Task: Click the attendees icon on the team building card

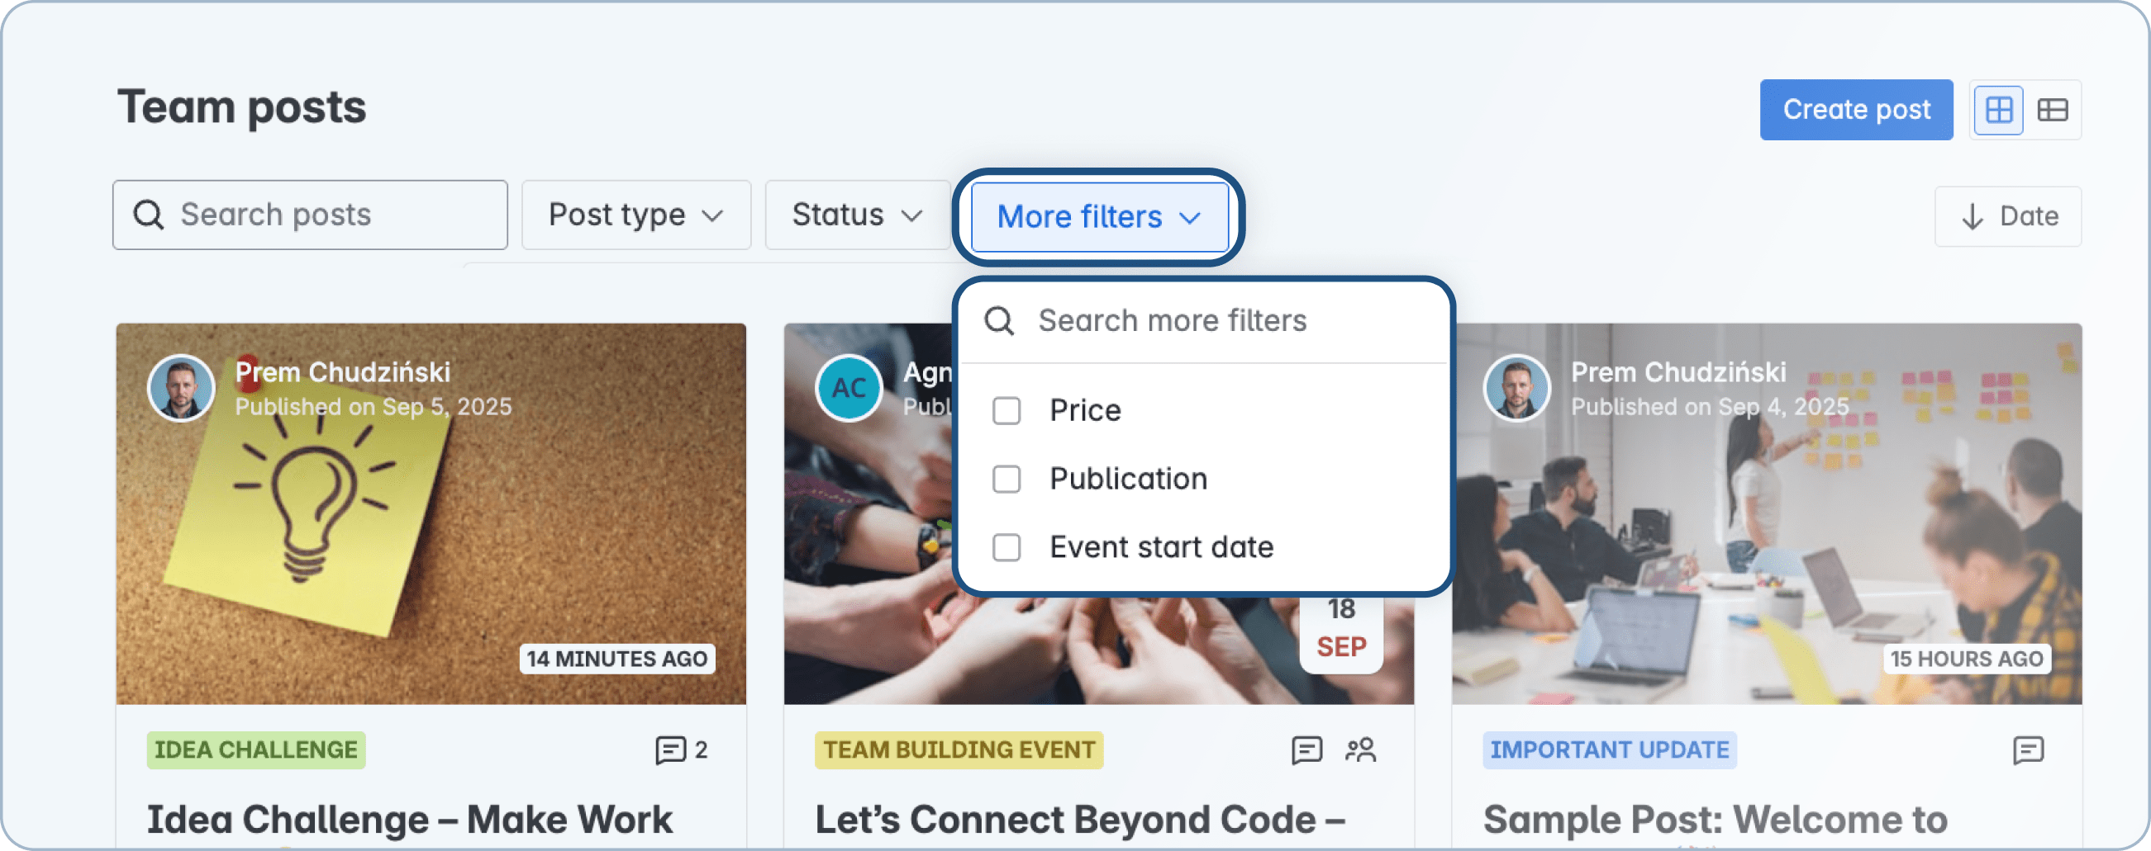Action: [x=1361, y=750]
